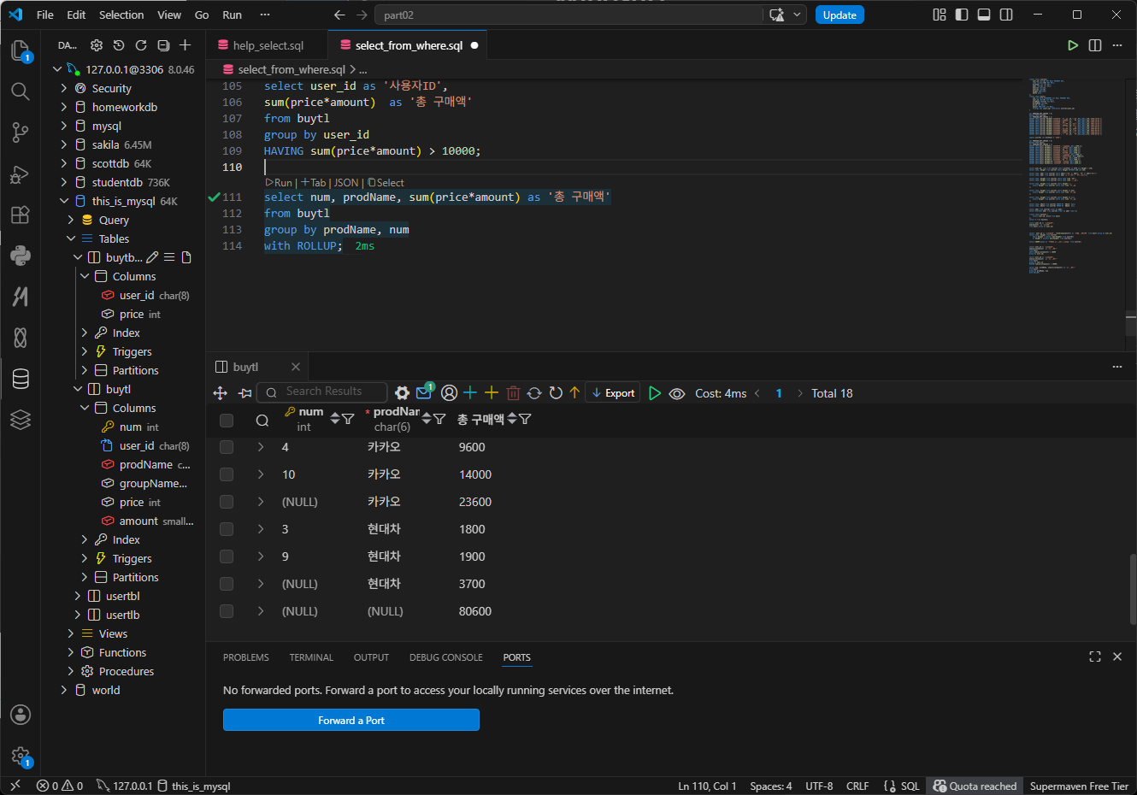Open the Manage gear in activity bar
Viewport: 1137px width, 795px height.
pyautogui.click(x=21, y=756)
